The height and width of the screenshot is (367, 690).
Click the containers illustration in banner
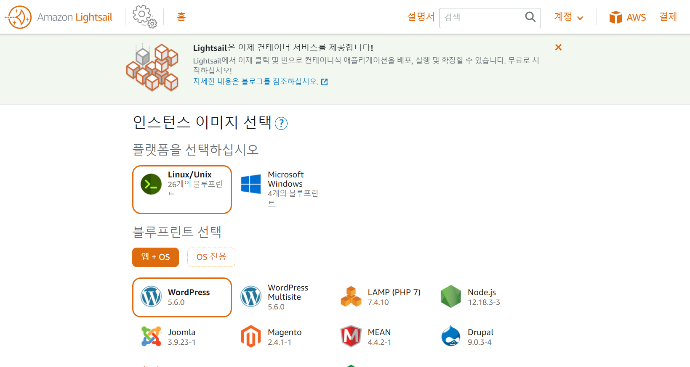[152, 67]
